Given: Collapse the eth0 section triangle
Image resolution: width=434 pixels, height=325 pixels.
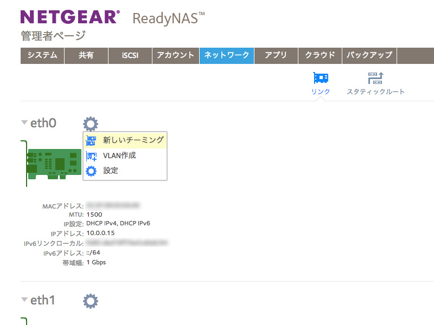Looking at the screenshot, I should click(24, 123).
